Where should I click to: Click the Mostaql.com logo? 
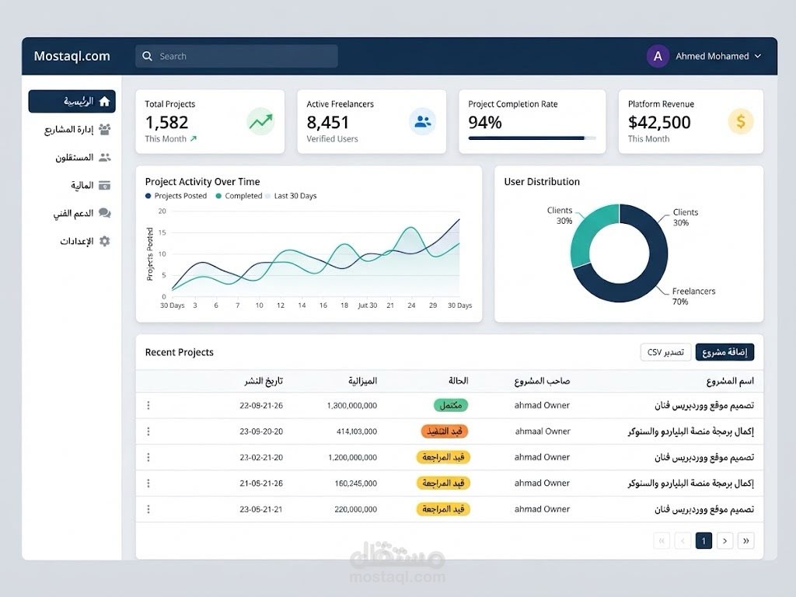pos(72,56)
